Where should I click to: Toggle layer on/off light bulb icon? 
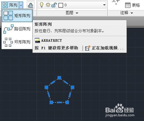(x=42, y=5)
